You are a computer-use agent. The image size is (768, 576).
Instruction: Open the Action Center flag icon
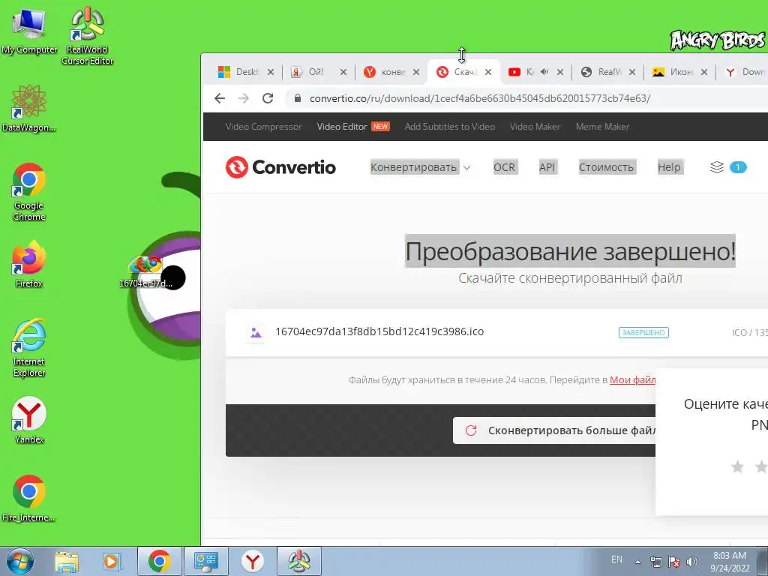674,562
